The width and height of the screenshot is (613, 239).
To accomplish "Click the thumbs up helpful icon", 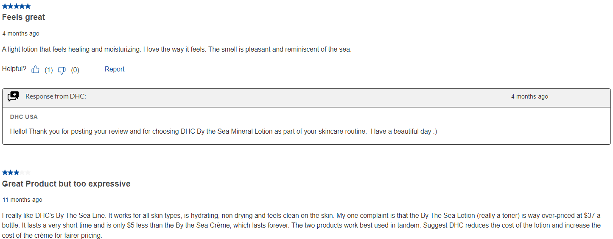I will tap(36, 70).
